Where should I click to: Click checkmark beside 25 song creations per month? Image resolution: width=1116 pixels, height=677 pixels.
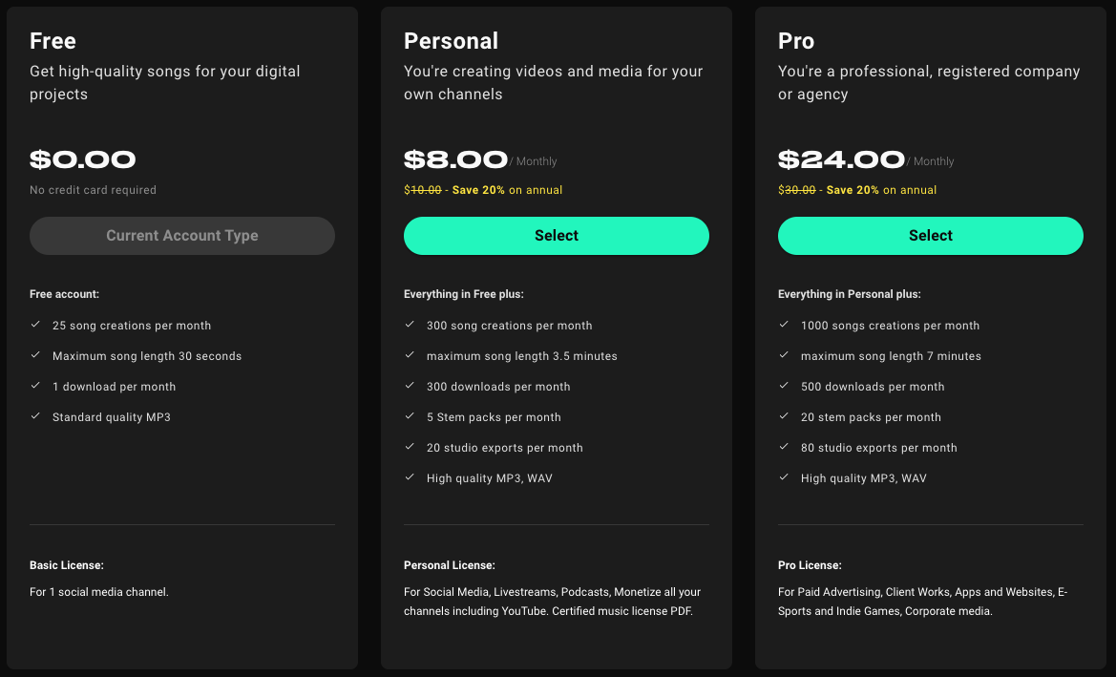click(x=35, y=326)
